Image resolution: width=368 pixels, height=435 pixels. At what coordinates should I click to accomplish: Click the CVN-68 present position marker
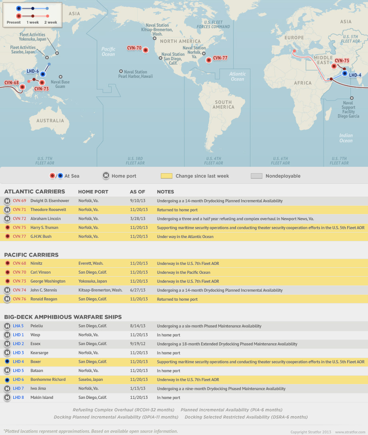[22, 87]
